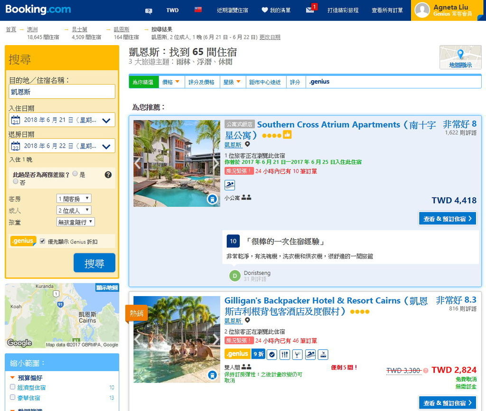486x411 pixels.
Task: Open the TWD currency selector
Action: (x=172, y=10)
